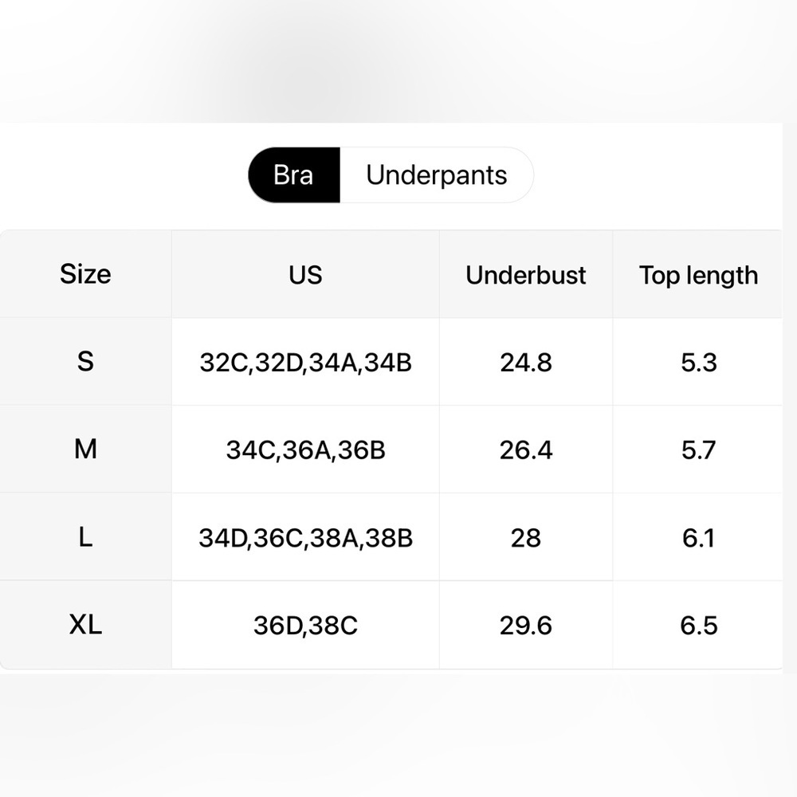This screenshot has height=797, width=797.
Task: Click the 6.1 top length value
Action: tap(698, 536)
